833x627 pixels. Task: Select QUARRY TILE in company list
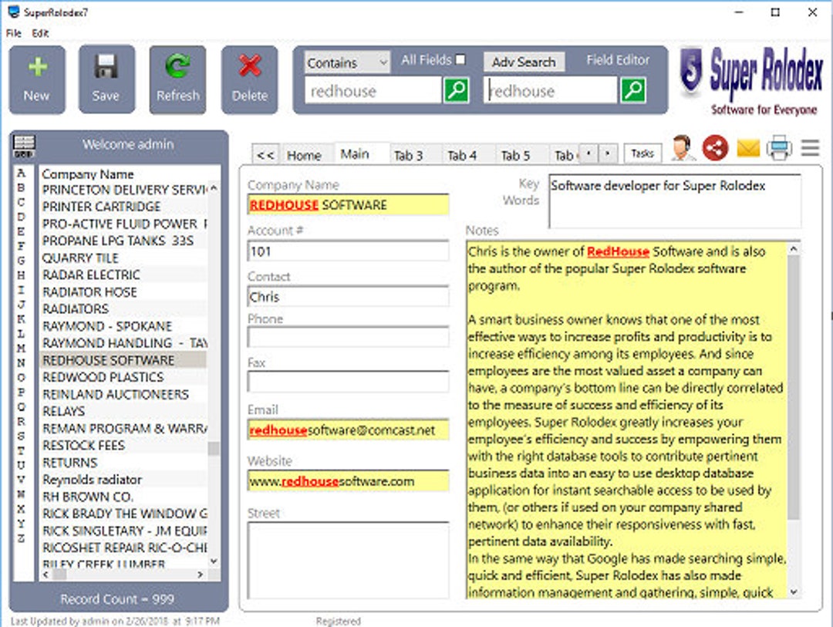coord(123,258)
